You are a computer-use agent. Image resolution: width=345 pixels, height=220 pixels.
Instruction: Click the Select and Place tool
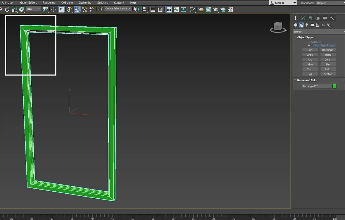[22, 9]
